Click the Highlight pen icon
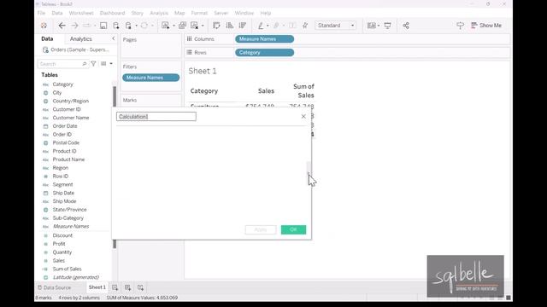This screenshot has height=307, width=547. pyautogui.click(x=261, y=26)
